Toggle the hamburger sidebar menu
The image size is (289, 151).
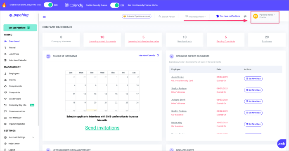click(44, 17)
